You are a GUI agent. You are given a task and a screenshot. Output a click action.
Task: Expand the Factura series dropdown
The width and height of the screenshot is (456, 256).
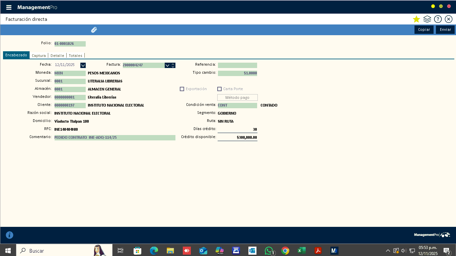167,65
